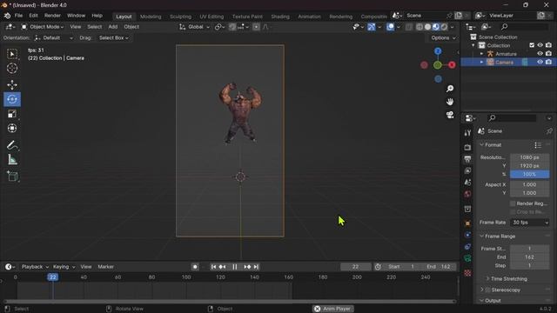Toggle the camera view icon
Viewport: 557px width, 313px height.
(x=450, y=115)
